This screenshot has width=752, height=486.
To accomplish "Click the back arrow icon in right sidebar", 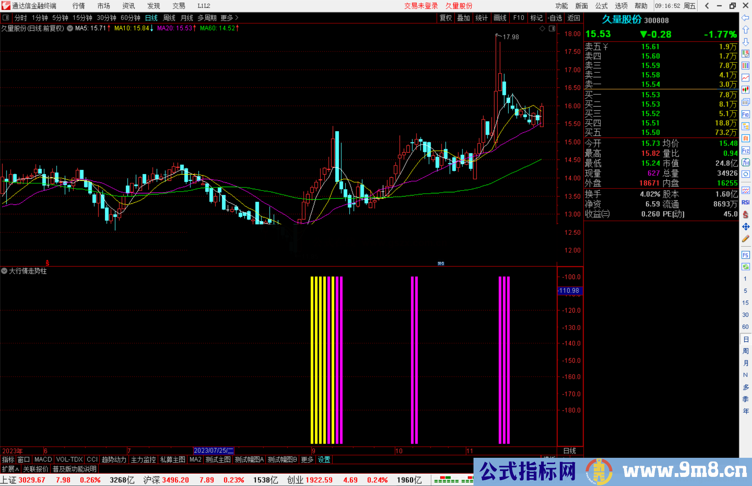I will click(745, 18).
